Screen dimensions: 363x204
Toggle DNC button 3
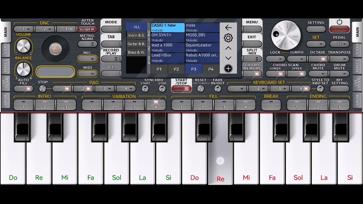tap(66, 29)
